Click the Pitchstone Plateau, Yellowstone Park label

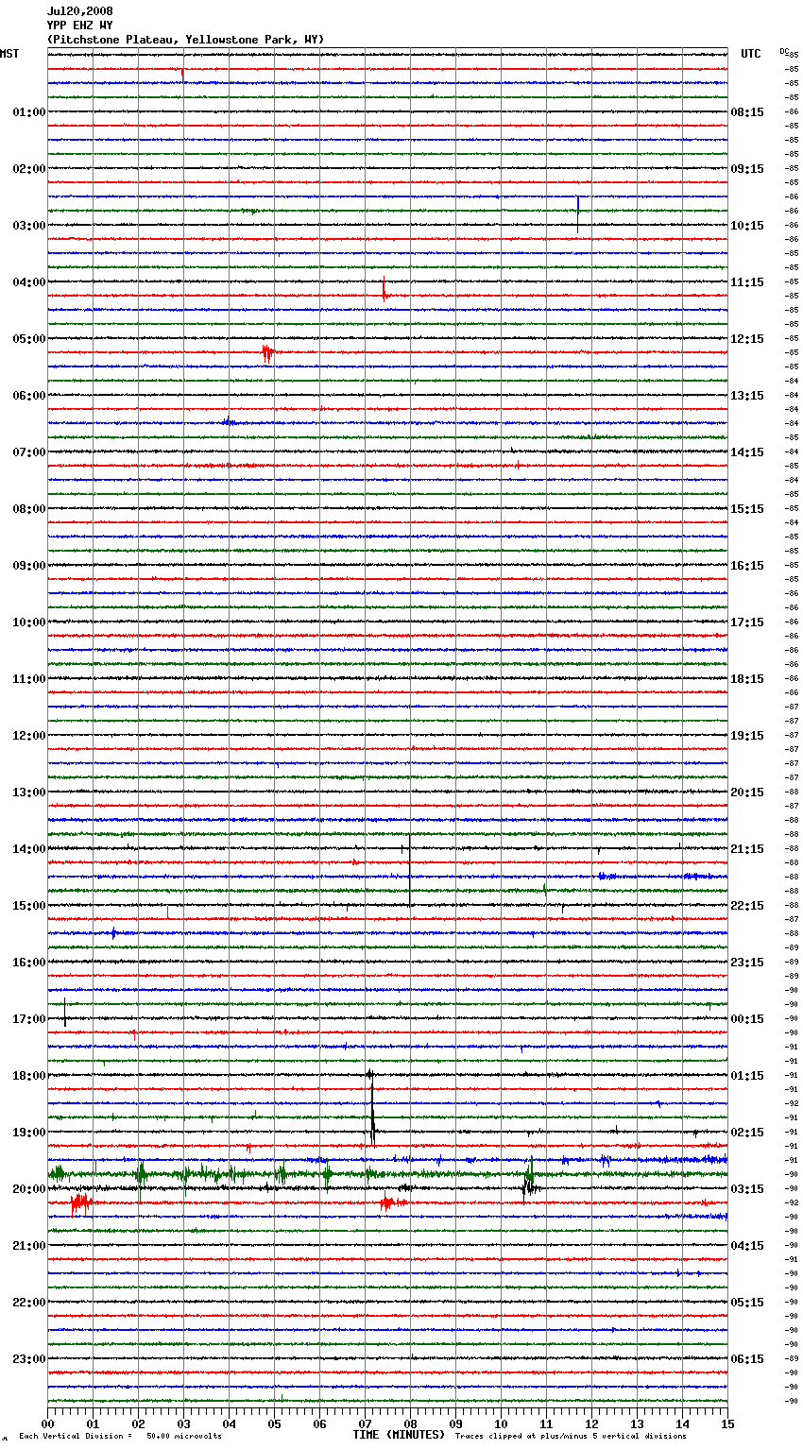click(x=185, y=40)
